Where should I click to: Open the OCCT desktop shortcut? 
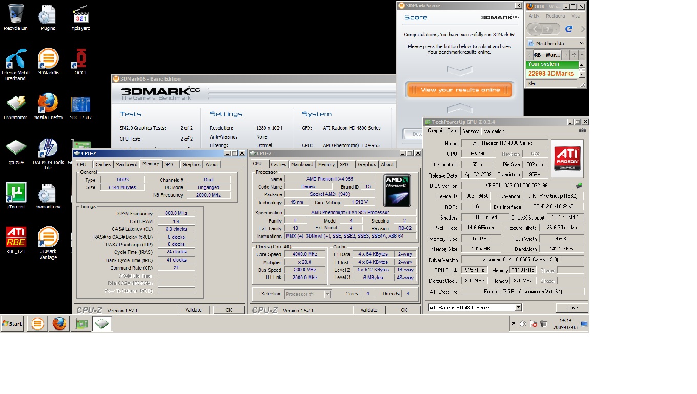[x=80, y=62]
